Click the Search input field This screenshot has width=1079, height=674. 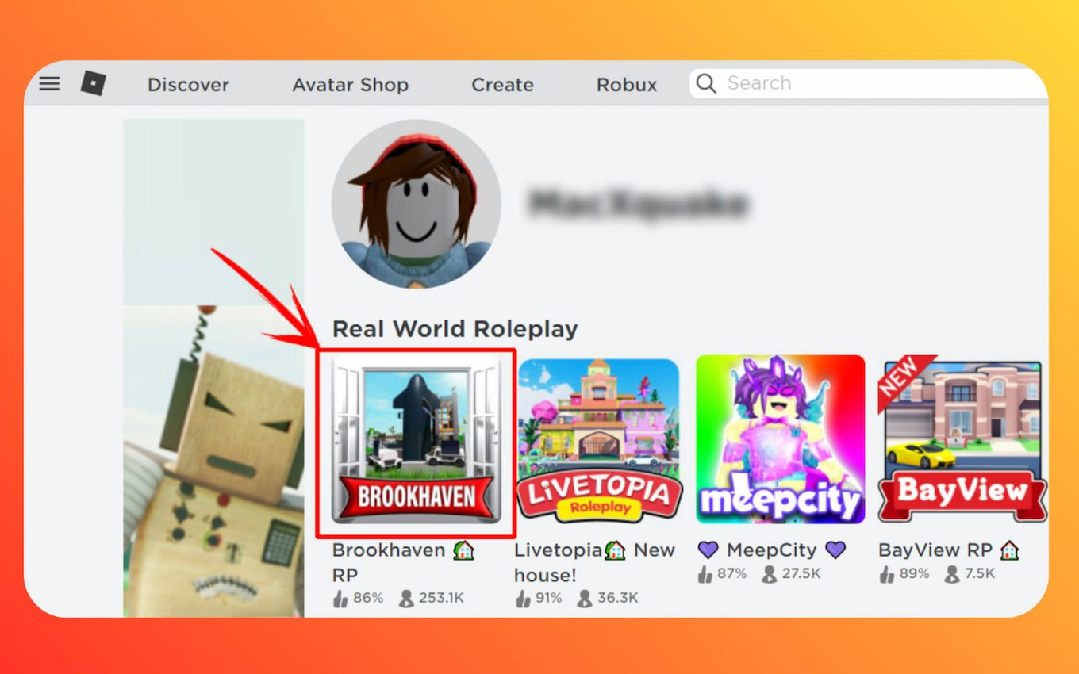coord(869,83)
